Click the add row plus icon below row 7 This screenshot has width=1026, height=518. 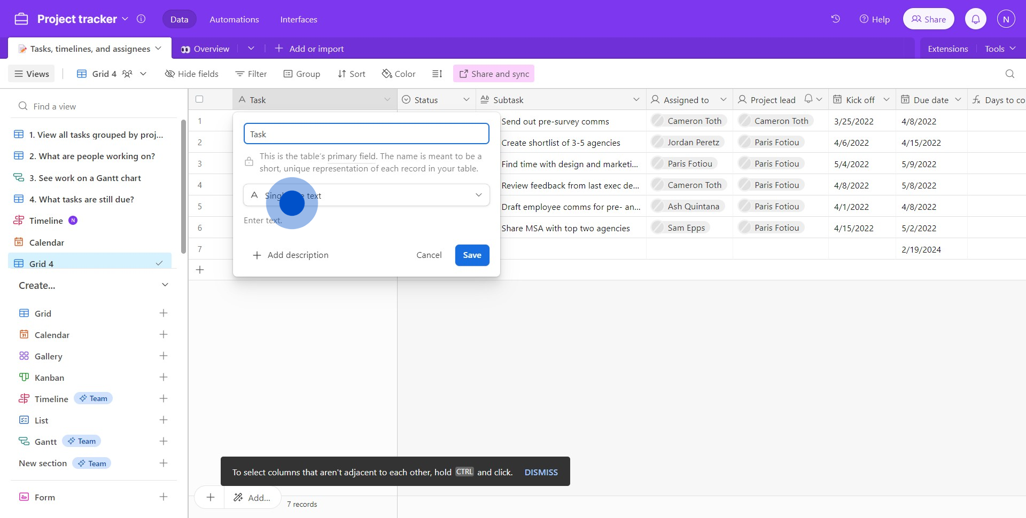click(x=200, y=270)
